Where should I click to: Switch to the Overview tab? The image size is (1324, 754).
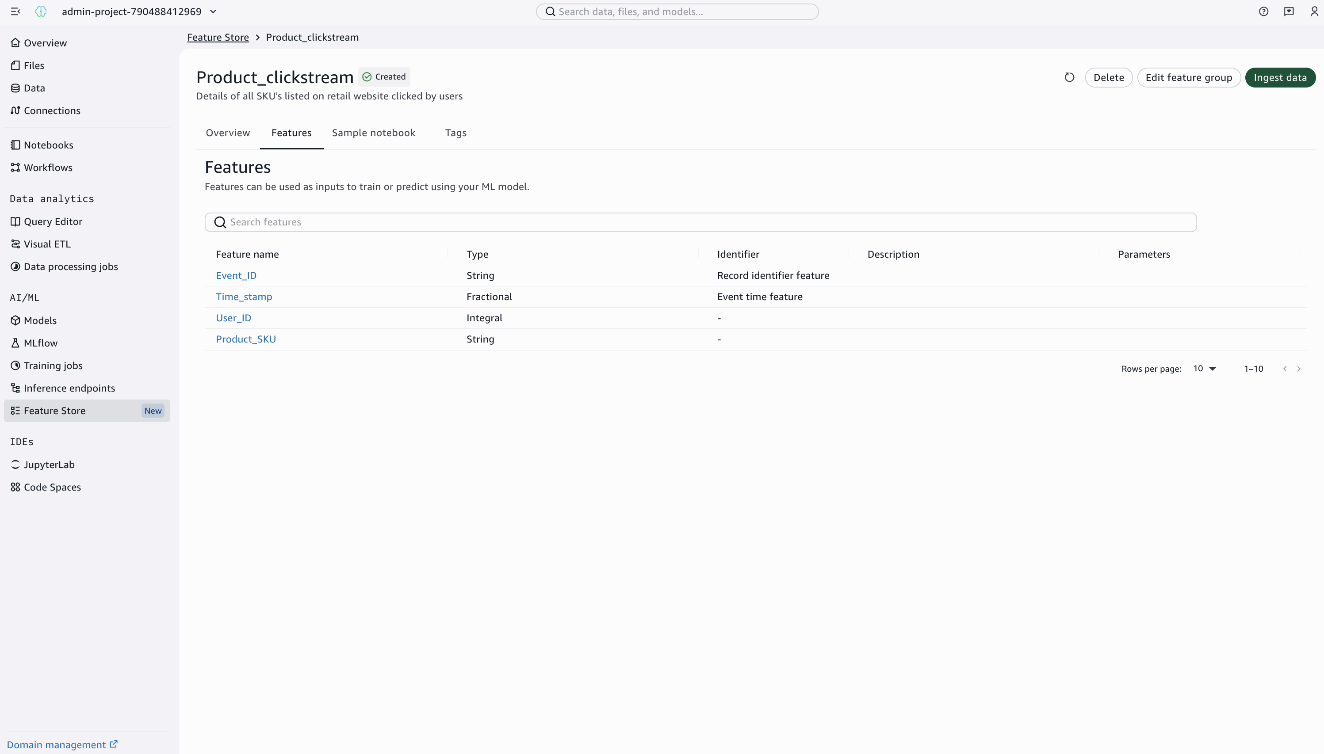(228, 133)
